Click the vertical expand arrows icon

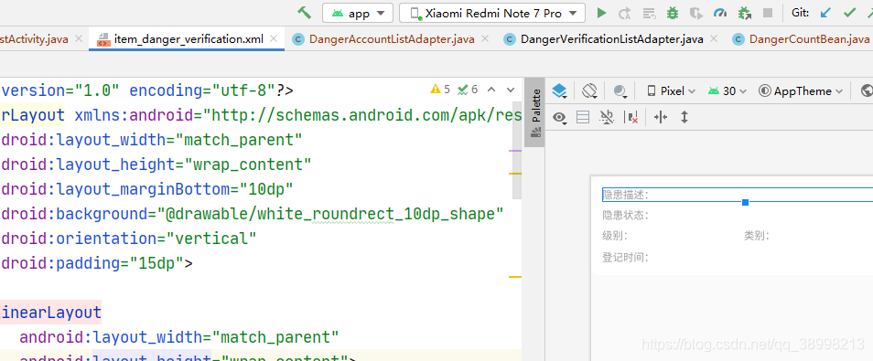click(x=684, y=117)
